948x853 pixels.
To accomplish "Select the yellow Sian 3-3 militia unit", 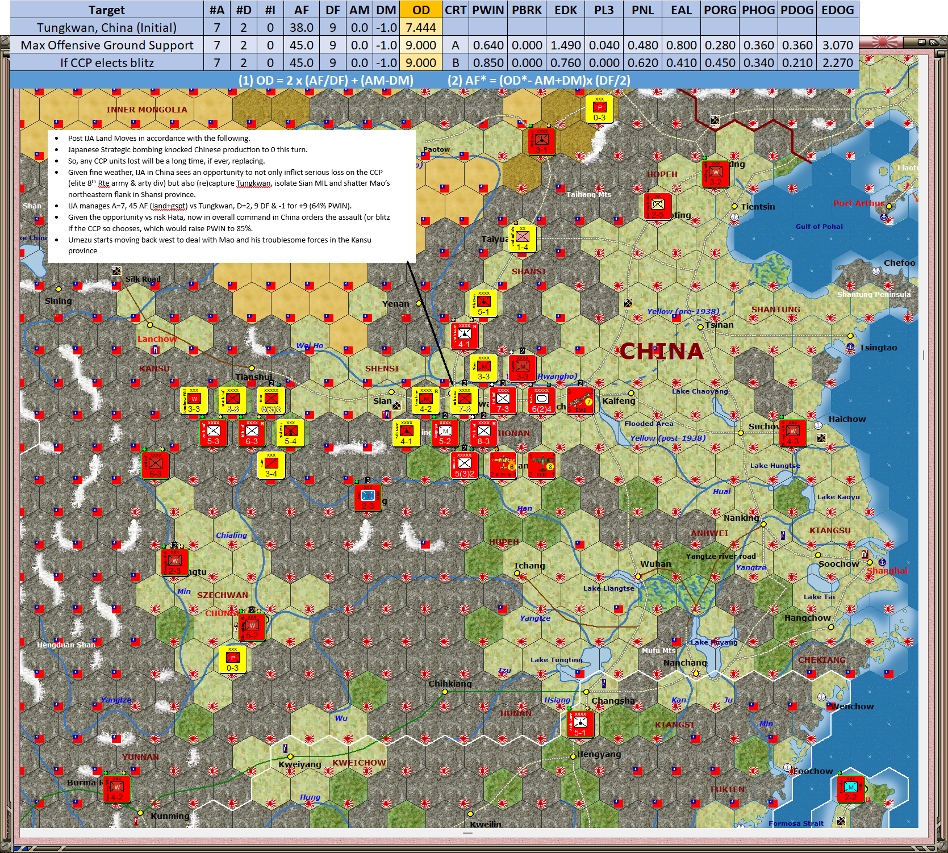I will (483, 368).
